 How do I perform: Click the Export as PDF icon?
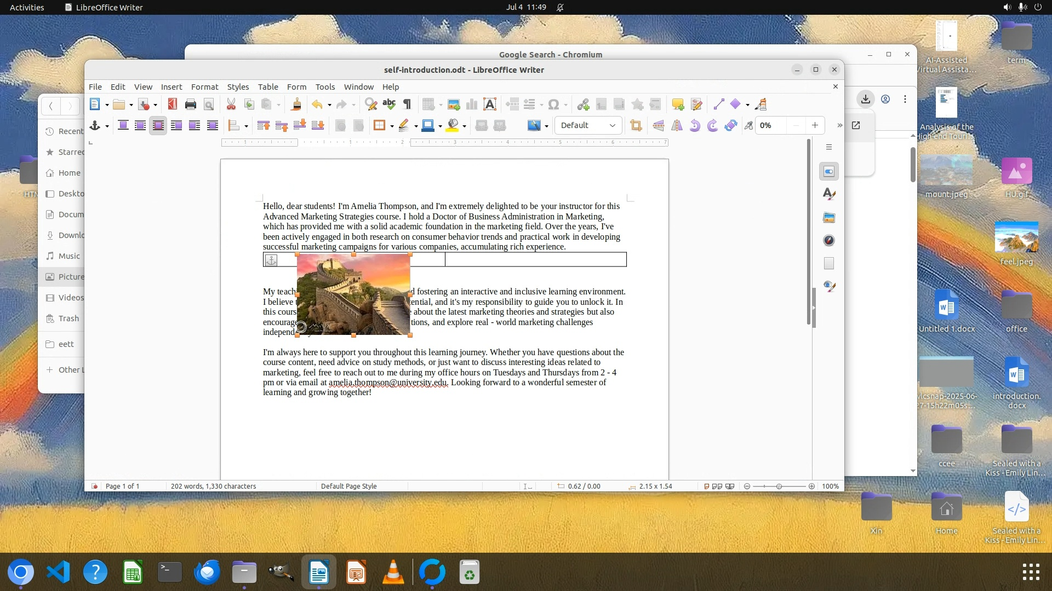(x=173, y=104)
